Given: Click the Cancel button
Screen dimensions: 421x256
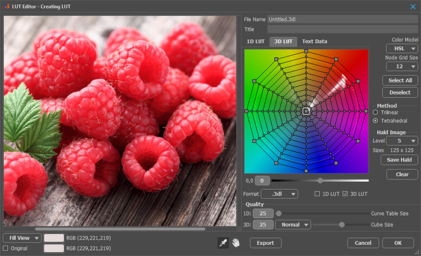Looking at the screenshot, I should pos(363,243).
